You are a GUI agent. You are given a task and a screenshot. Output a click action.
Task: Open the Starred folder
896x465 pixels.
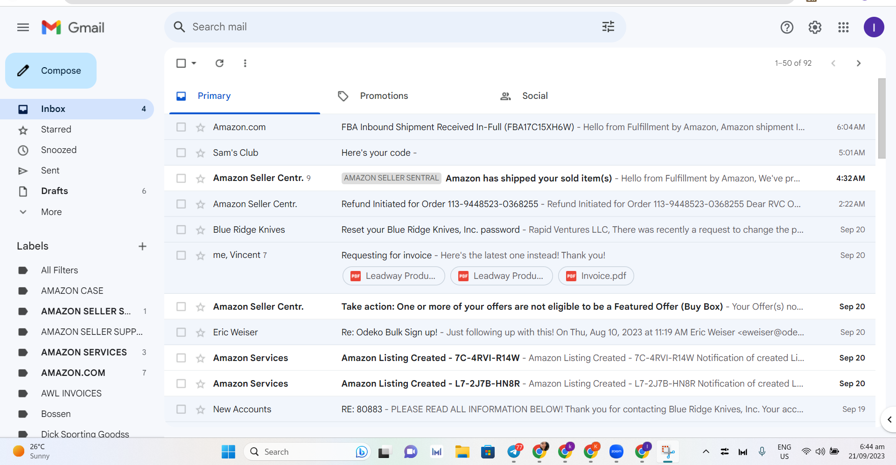tap(77, 130)
